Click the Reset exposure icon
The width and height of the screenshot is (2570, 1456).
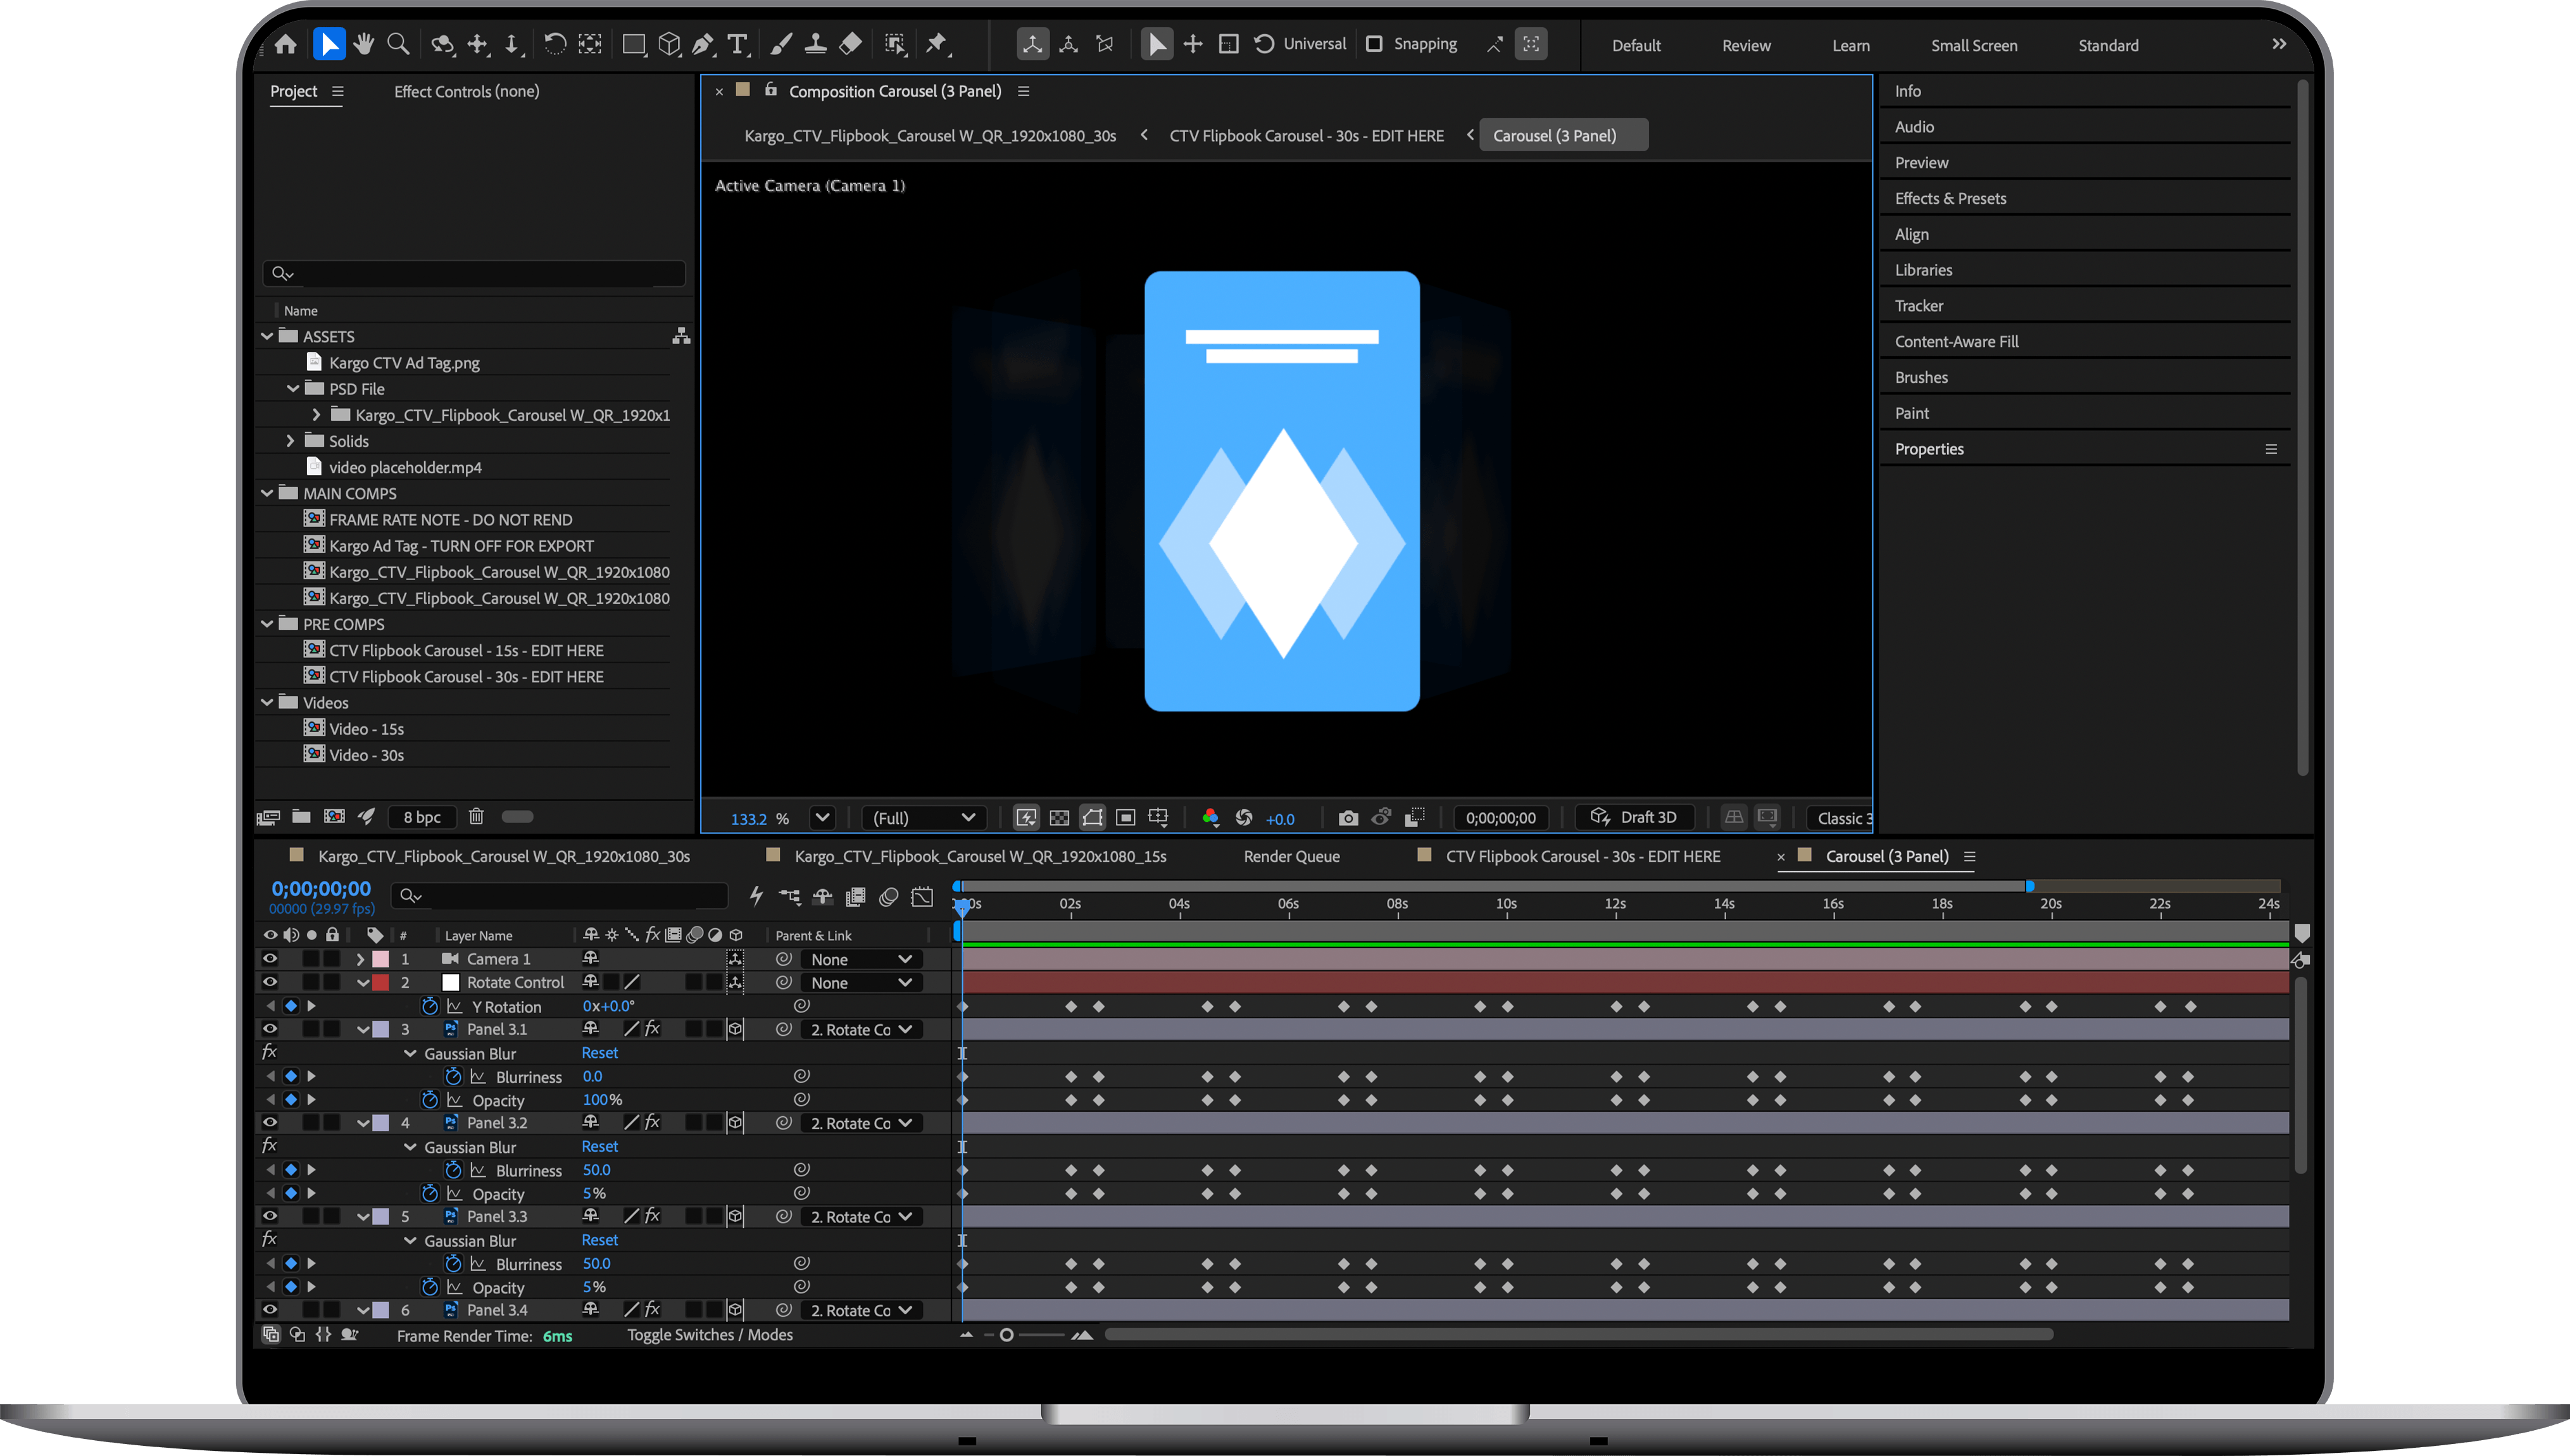1243,818
